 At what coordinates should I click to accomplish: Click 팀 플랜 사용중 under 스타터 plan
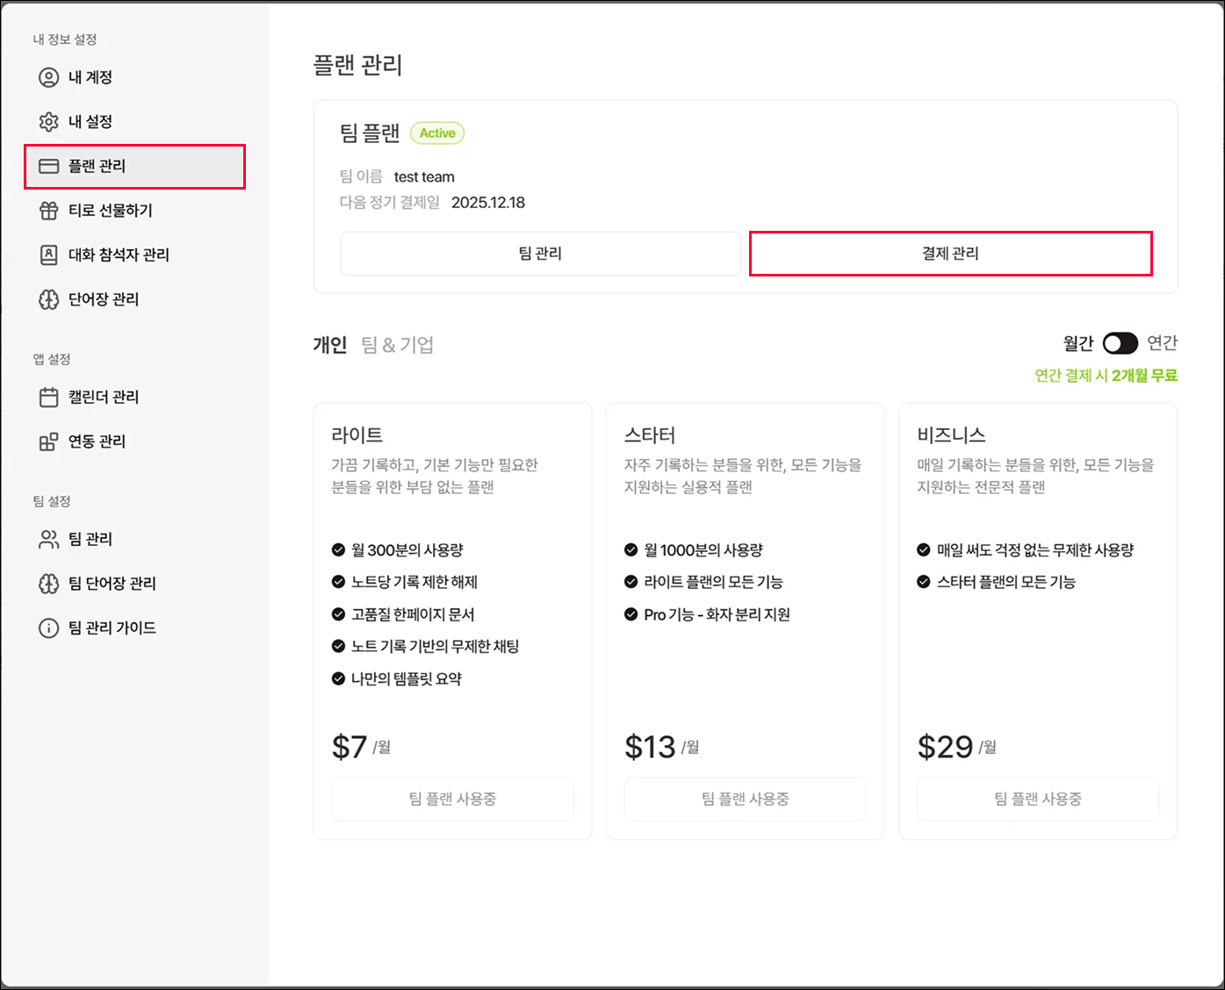[x=745, y=799]
